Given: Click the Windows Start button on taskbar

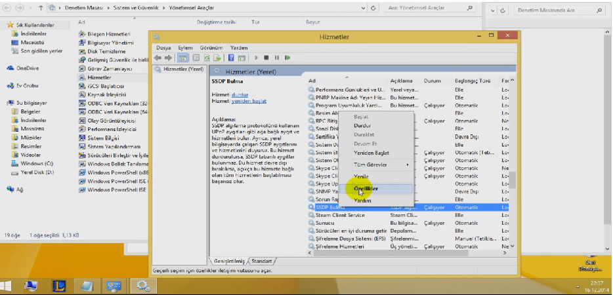Looking at the screenshot, I should click(7, 286).
